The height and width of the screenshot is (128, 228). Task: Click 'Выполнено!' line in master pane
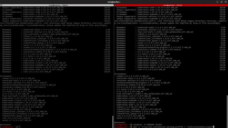[6, 125]
